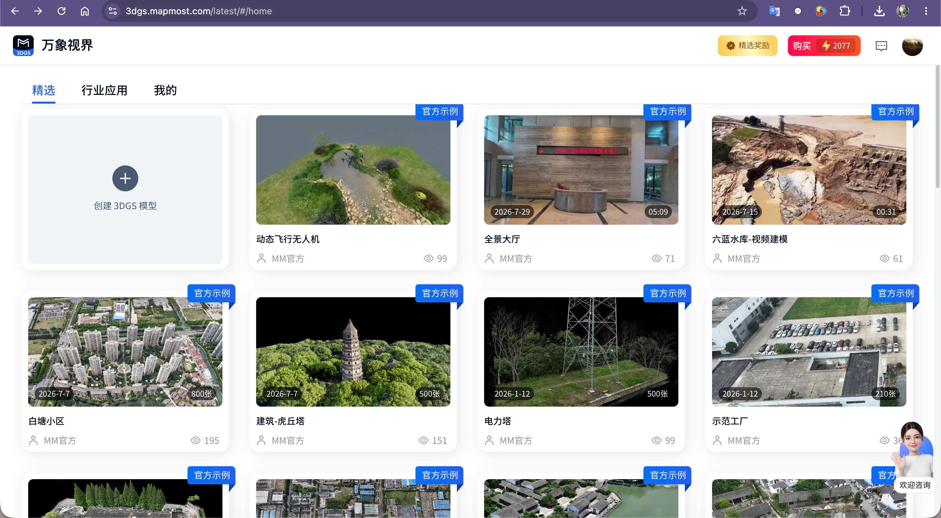The height and width of the screenshot is (518, 941).
Task: Click the 00:31 duration on 六蓝水库 card
Action: tap(886, 212)
